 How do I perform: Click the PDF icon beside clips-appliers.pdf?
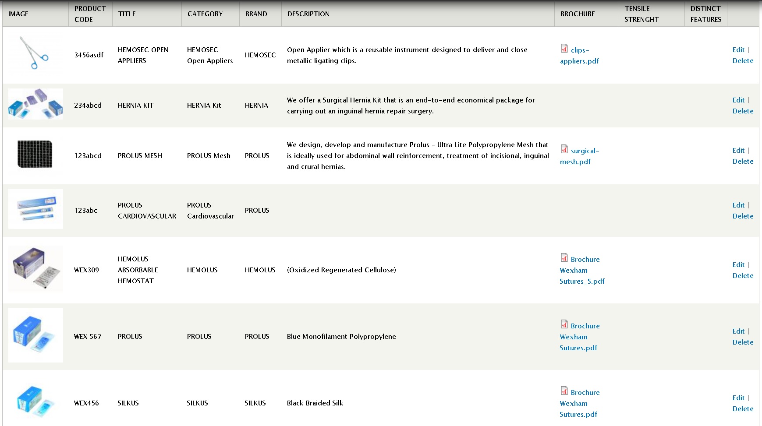[x=564, y=49]
